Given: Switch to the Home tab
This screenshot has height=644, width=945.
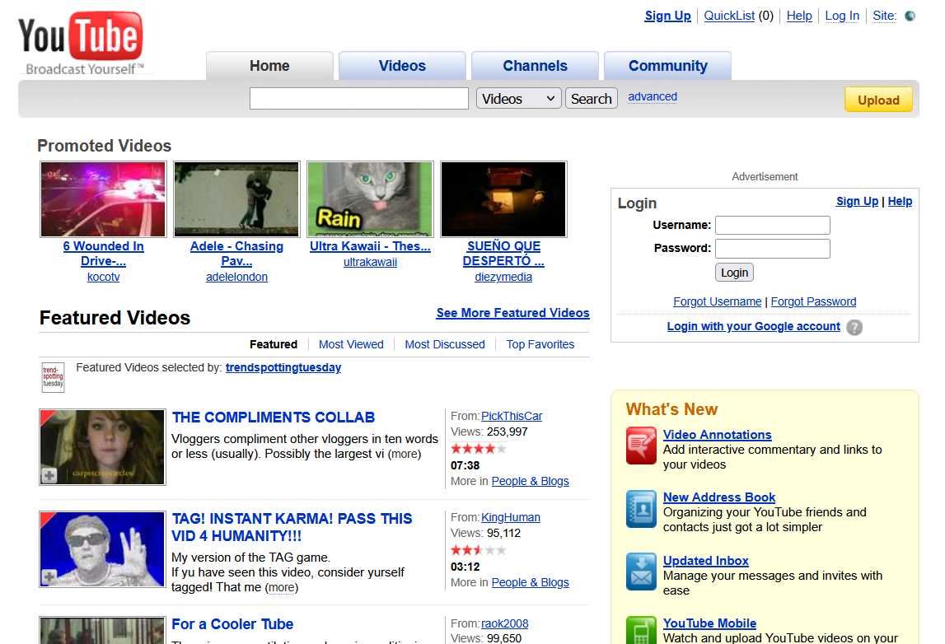Looking at the screenshot, I should coord(269,66).
